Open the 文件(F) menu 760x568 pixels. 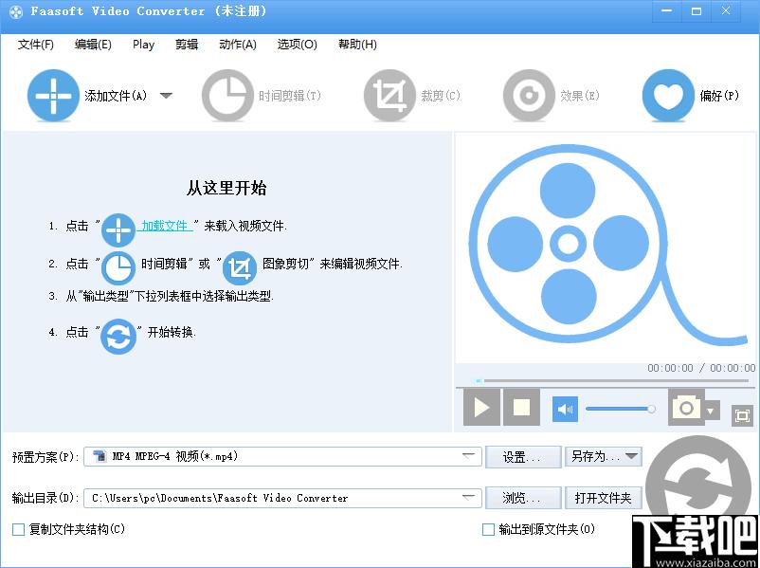(35, 45)
